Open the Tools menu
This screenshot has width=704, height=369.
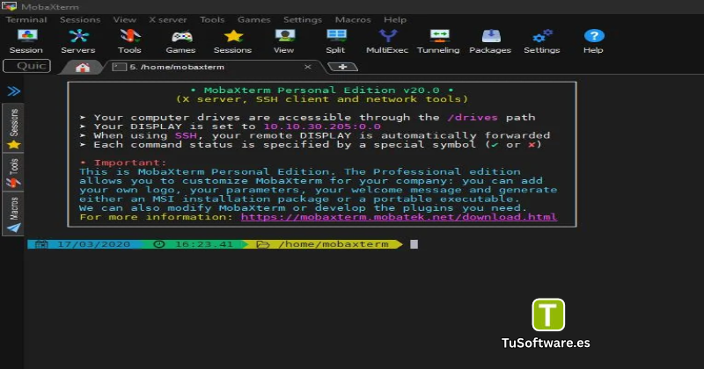[x=212, y=19]
